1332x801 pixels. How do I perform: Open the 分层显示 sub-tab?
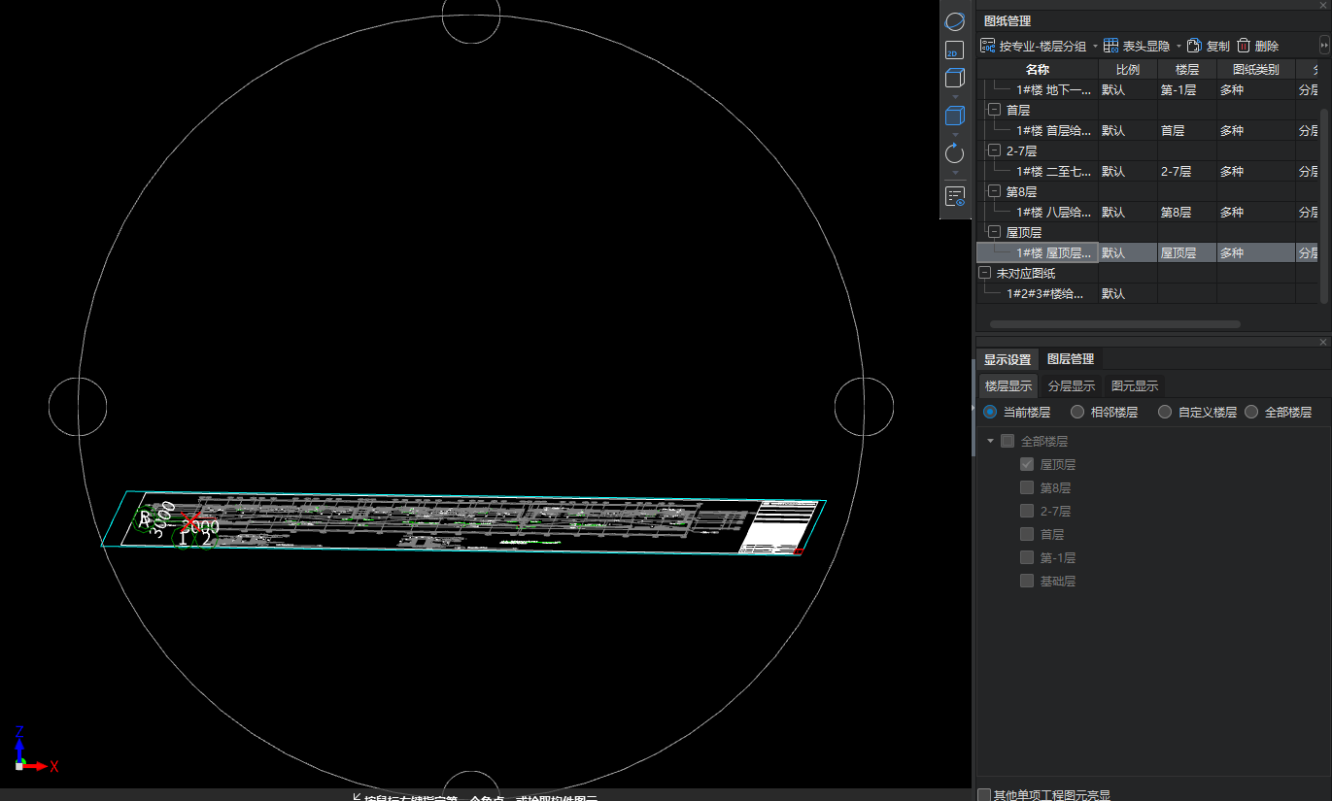(x=1072, y=385)
